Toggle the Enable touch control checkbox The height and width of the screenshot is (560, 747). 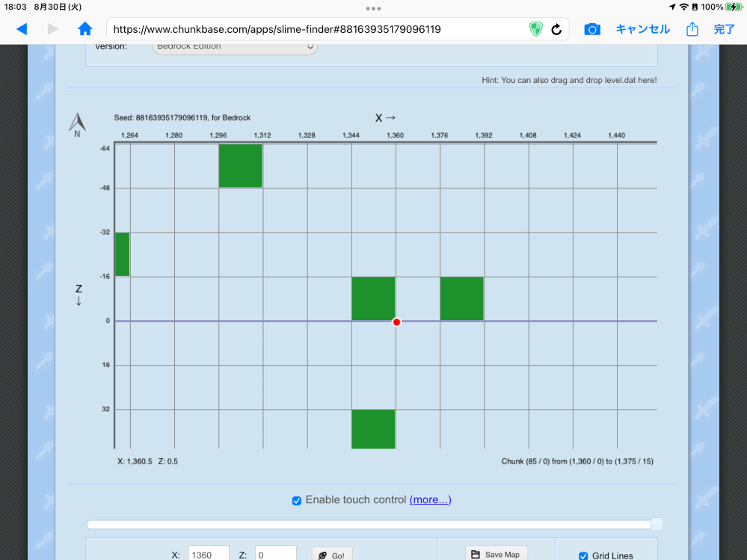pos(297,500)
